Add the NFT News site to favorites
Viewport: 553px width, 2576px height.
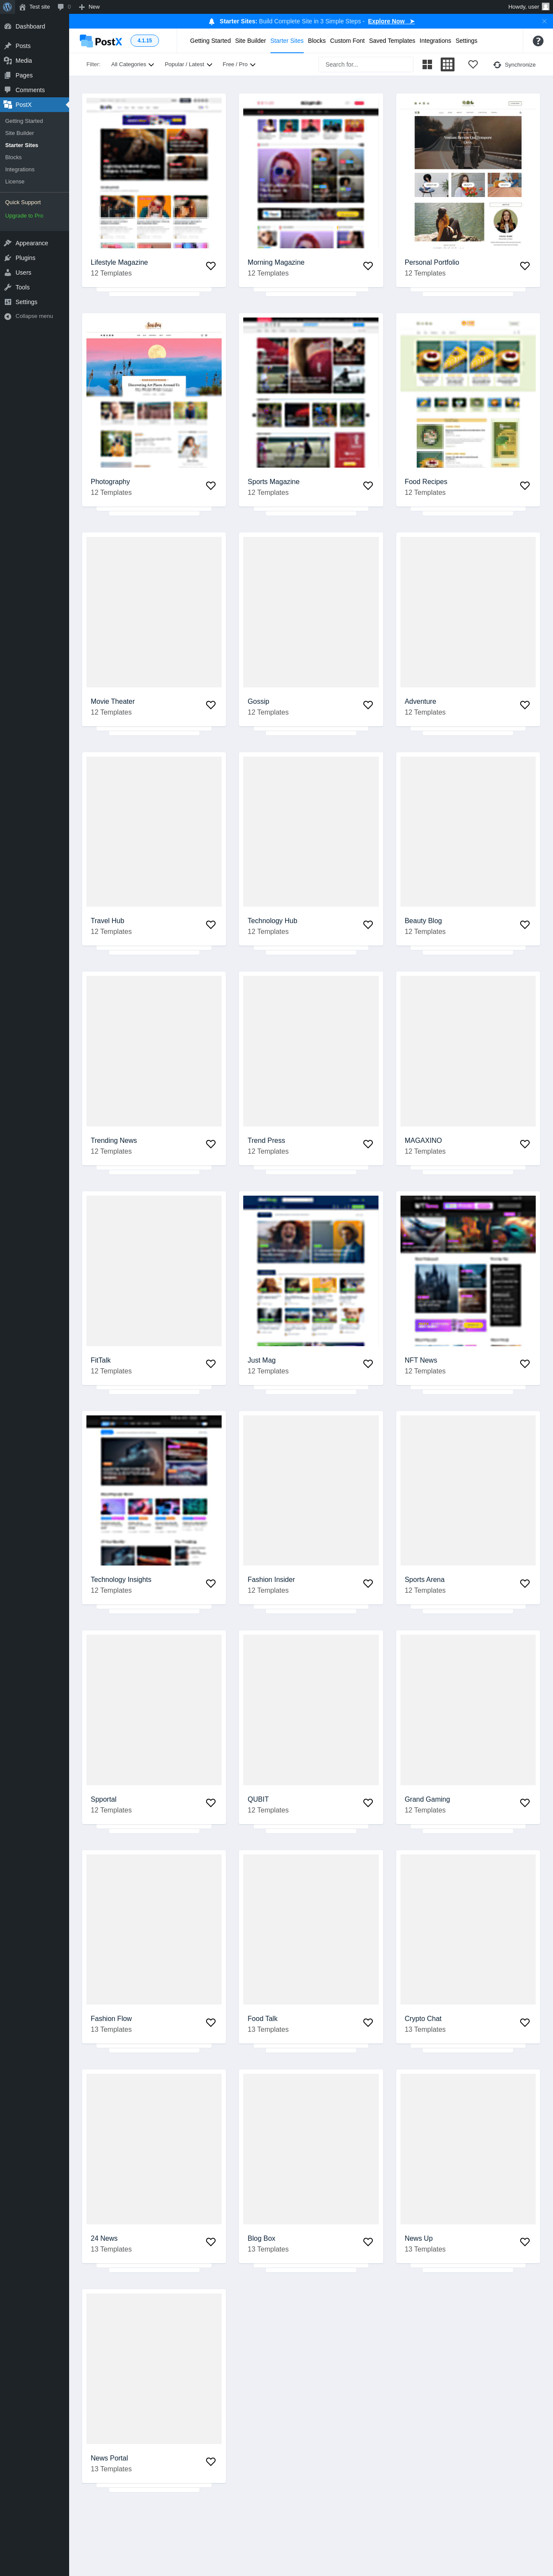point(525,1363)
